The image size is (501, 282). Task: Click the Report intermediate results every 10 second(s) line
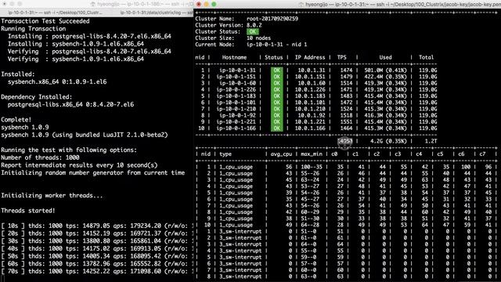79,165
